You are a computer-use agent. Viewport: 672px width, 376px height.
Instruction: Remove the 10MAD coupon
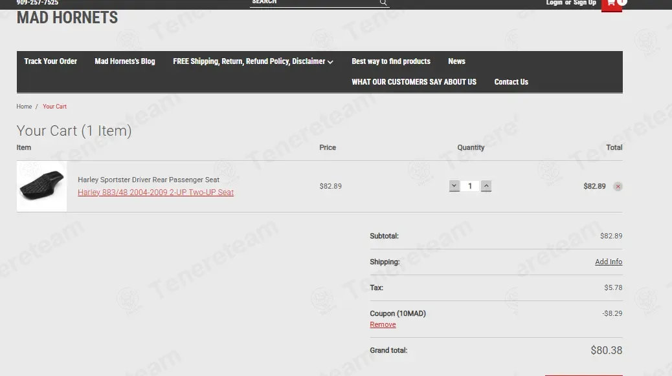[383, 325]
